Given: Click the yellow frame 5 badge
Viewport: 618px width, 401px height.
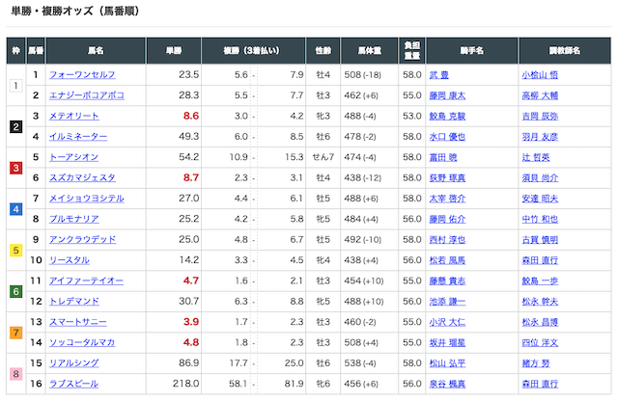Looking at the screenshot, I should tap(15, 250).
